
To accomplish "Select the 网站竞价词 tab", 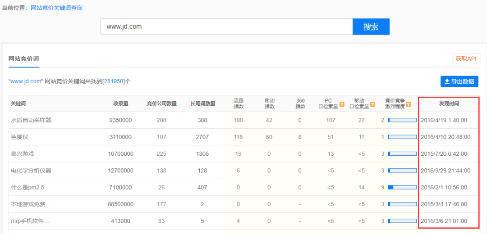I will pos(23,59).
